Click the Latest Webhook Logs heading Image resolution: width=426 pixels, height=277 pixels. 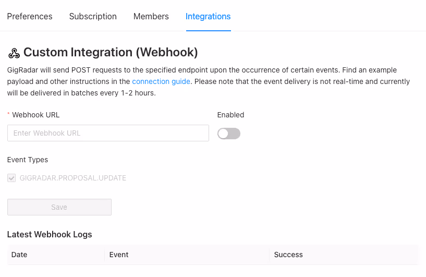(50, 234)
